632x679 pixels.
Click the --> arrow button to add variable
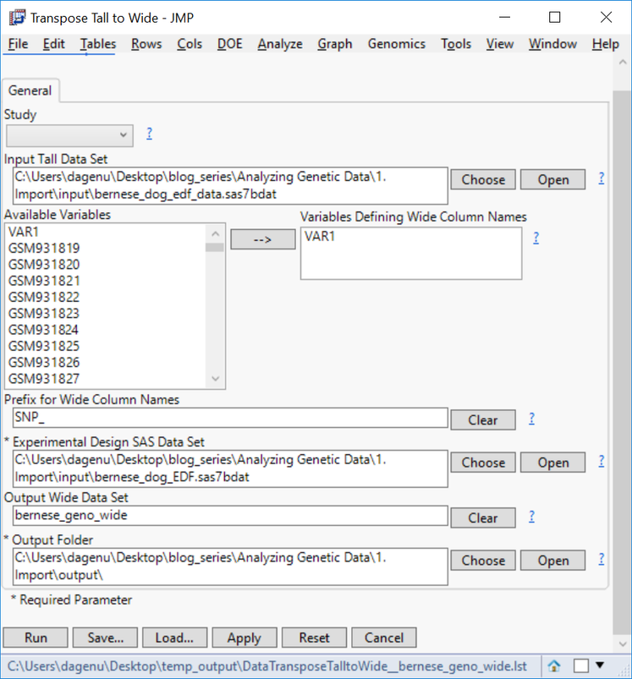point(263,239)
